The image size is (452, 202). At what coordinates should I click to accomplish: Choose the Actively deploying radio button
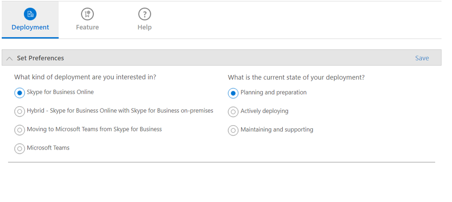coord(233,112)
